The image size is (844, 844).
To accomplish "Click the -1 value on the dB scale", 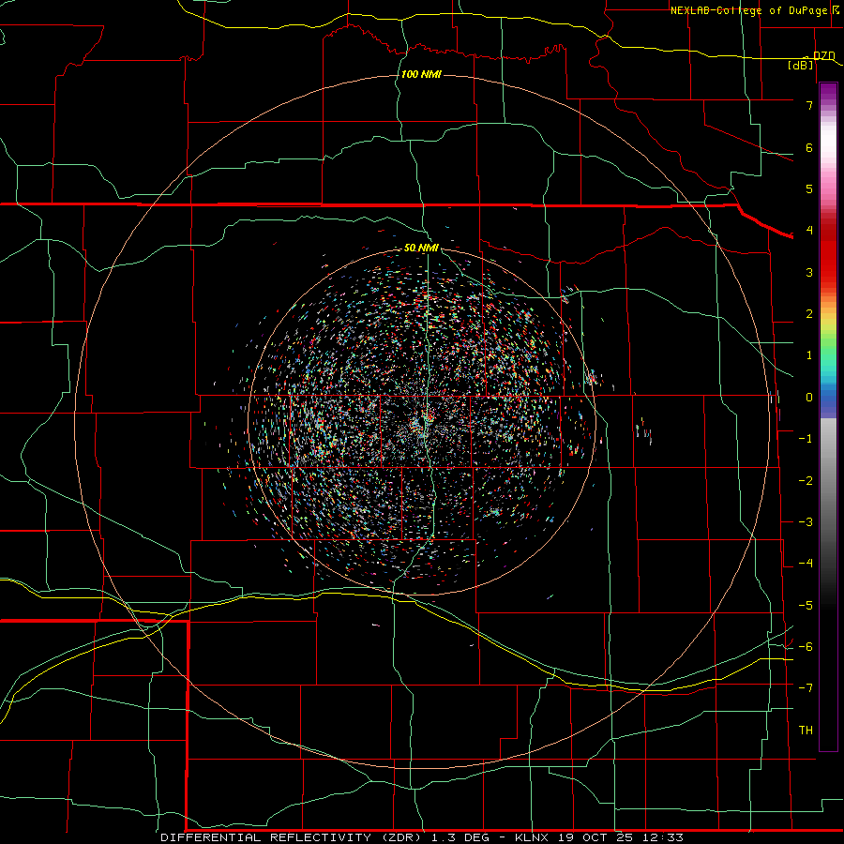I will point(806,439).
